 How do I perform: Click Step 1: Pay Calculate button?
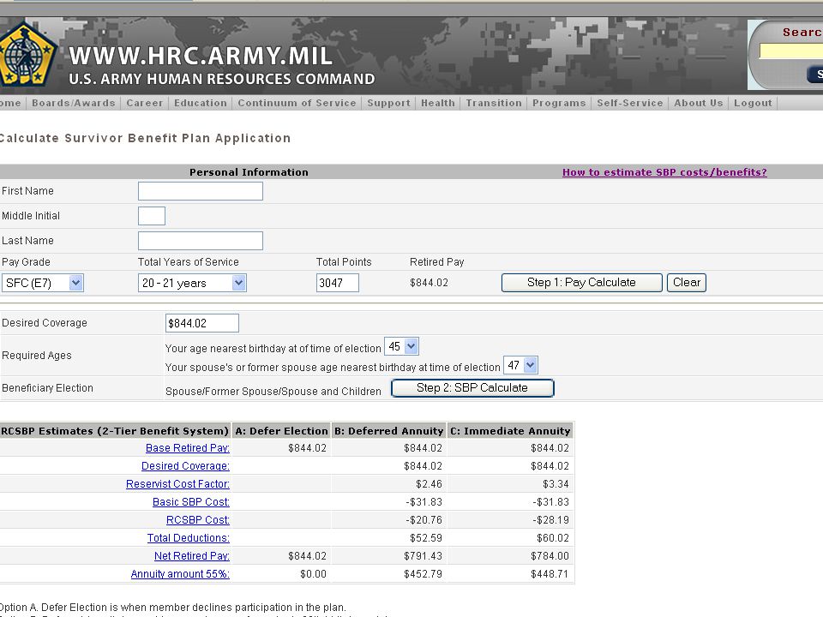tap(581, 282)
